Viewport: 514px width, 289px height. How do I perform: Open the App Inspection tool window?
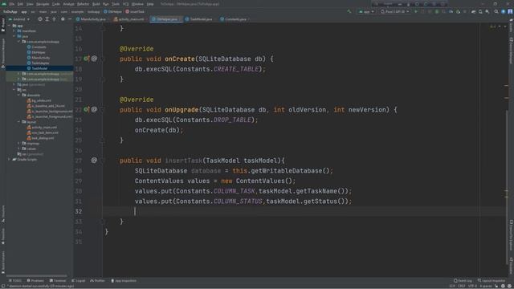124,281
